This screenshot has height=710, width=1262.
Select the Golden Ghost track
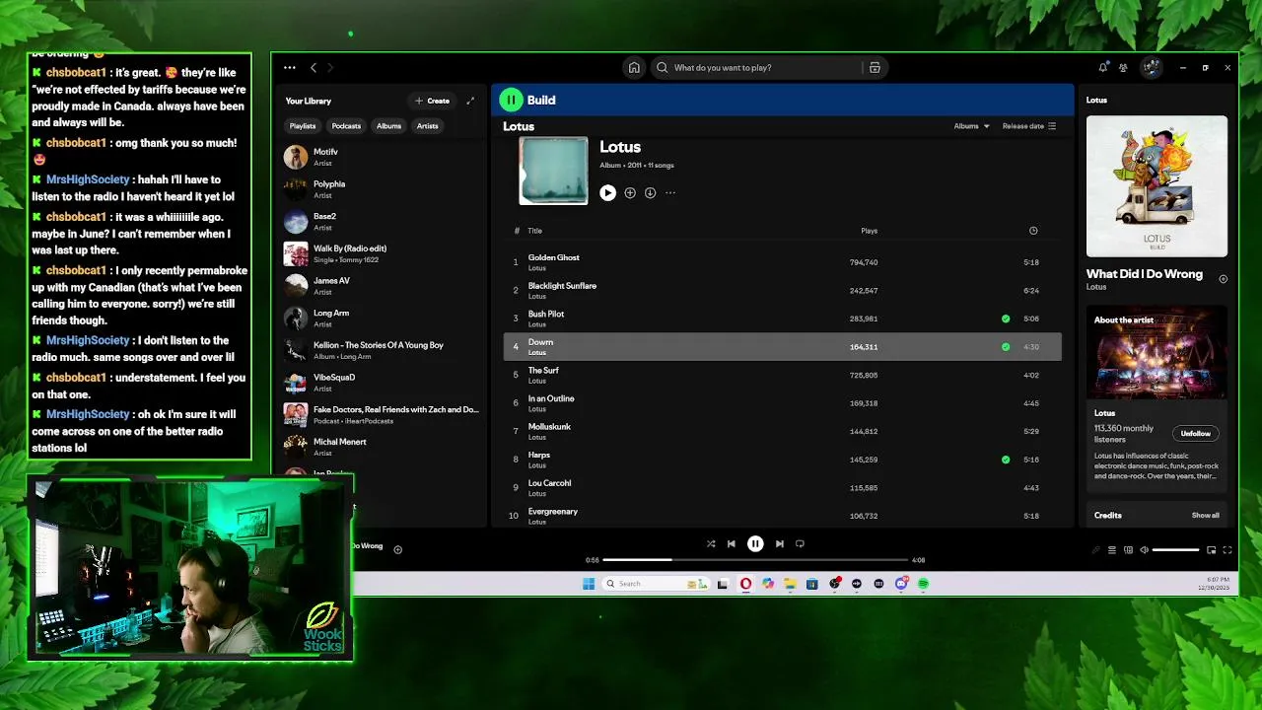(x=782, y=262)
